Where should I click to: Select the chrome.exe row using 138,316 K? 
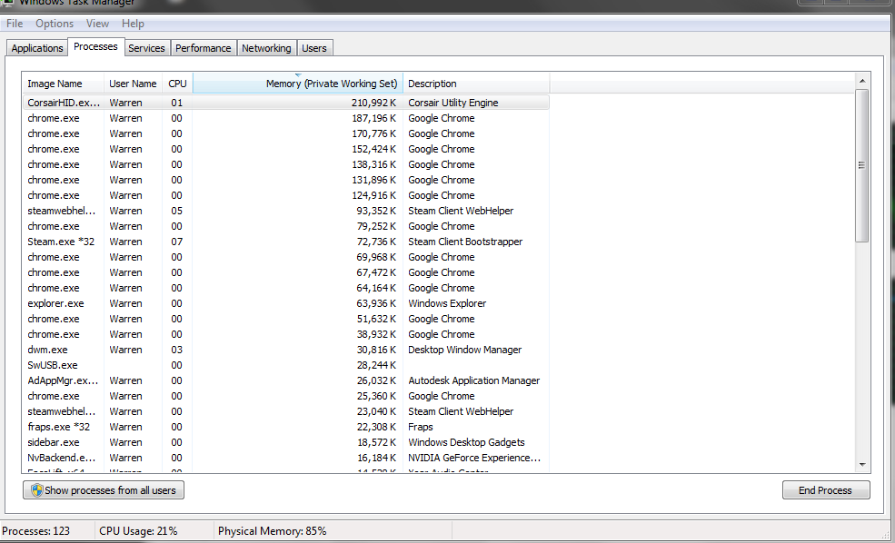tap(286, 164)
